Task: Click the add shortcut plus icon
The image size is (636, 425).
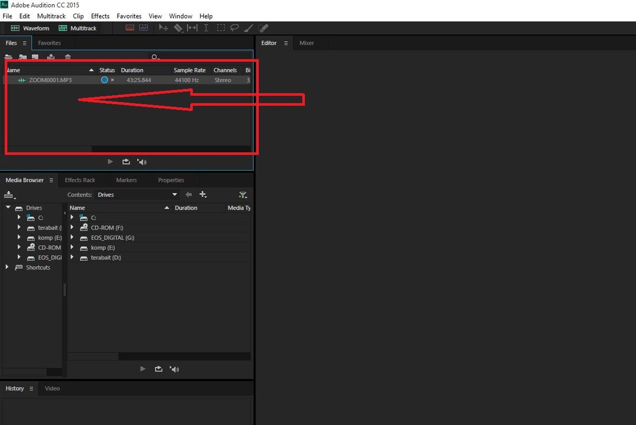Action: (x=203, y=195)
